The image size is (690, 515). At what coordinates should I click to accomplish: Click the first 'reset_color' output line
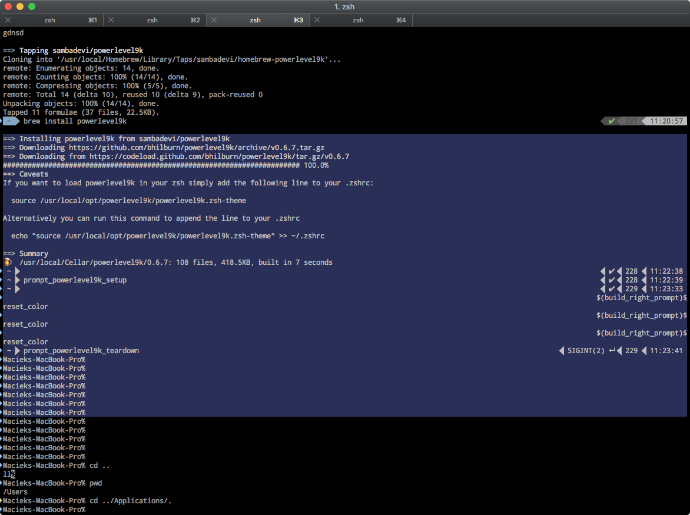coord(25,307)
